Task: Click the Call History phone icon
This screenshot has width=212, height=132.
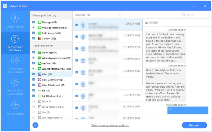Action: (40, 33)
